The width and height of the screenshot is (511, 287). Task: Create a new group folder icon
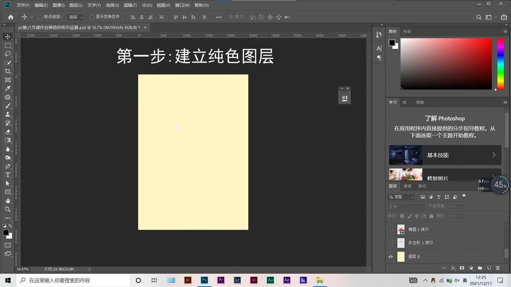(x=480, y=268)
